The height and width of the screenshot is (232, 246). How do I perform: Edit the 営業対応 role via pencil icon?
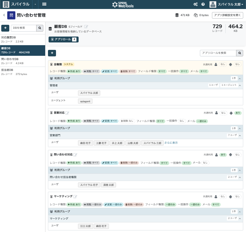(x=67, y=113)
